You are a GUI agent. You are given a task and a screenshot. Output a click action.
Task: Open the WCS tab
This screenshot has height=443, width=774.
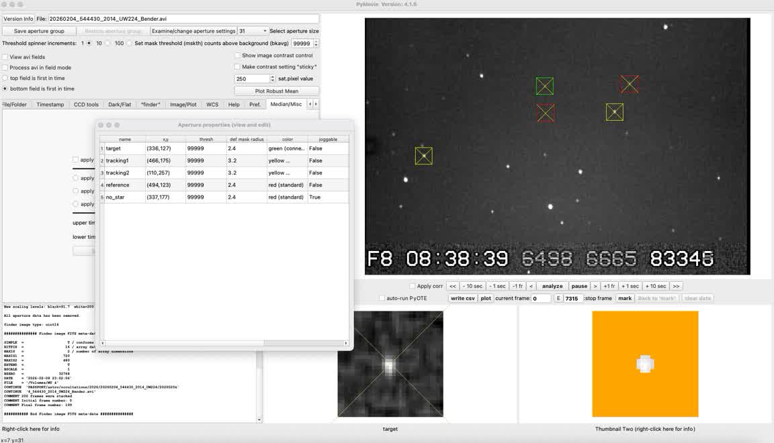pyautogui.click(x=212, y=105)
